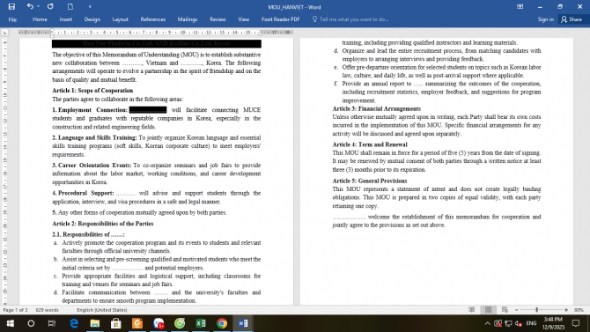
Task: Open the Foxit Reader PDF tab
Action: [x=280, y=19]
